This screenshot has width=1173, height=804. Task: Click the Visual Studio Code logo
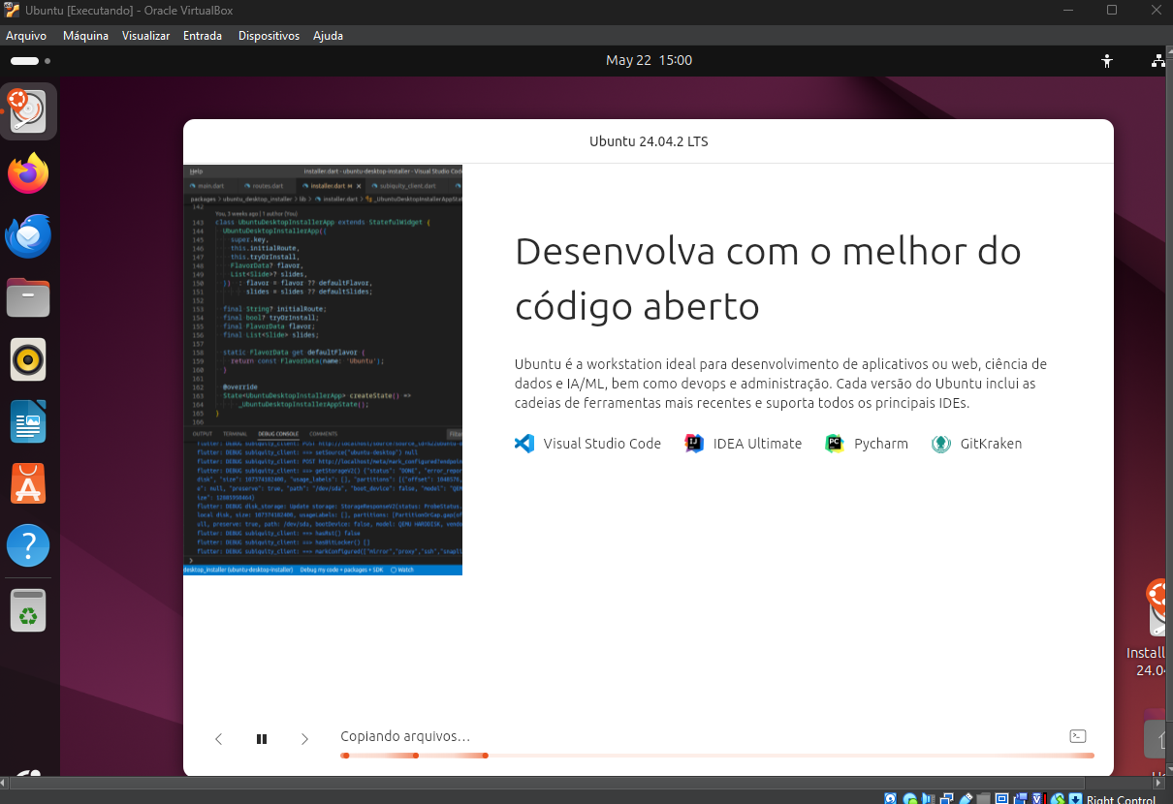pyautogui.click(x=524, y=444)
